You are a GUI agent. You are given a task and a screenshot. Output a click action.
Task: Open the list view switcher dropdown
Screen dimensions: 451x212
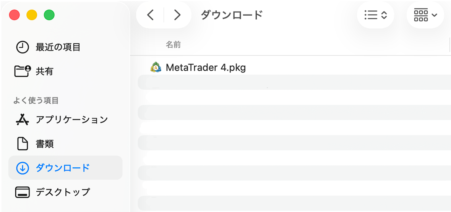[376, 15]
